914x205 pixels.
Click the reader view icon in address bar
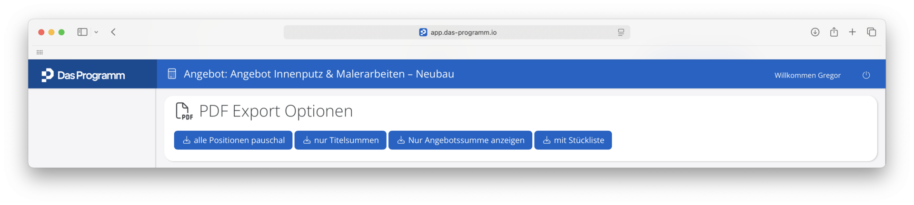tap(621, 32)
